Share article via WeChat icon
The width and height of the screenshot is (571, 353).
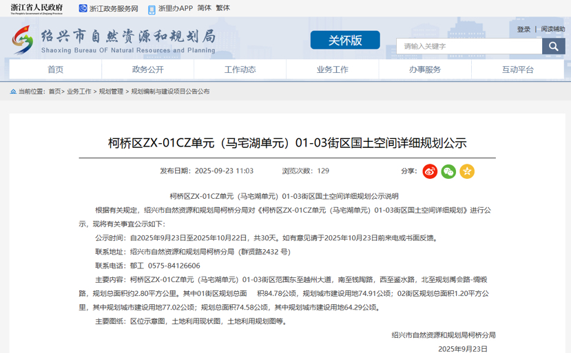(448, 171)
